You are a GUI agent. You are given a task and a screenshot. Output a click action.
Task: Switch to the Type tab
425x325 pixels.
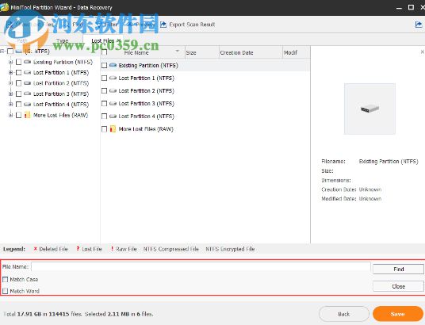pos(62,41)
